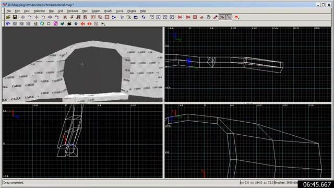Flip selection along the X axis

tap(23, 17)
